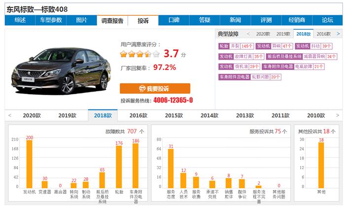Click the 发动机 bar showing 200
The width and height of the screenshot is (345, 206).
(30, 164)
